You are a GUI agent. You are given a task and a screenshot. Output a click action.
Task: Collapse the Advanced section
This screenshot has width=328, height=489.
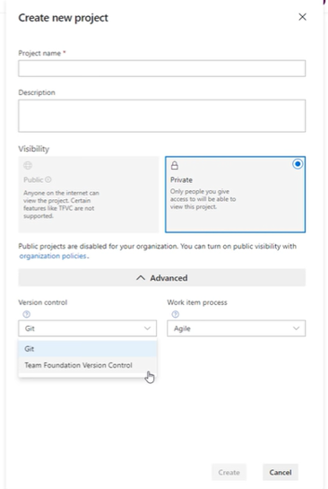(x=161, y=277)
